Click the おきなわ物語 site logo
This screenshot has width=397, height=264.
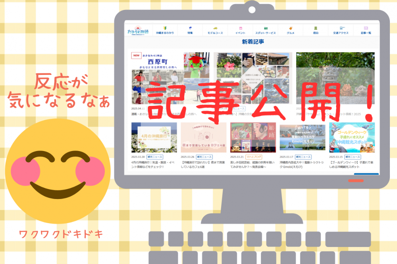[138, 31]
